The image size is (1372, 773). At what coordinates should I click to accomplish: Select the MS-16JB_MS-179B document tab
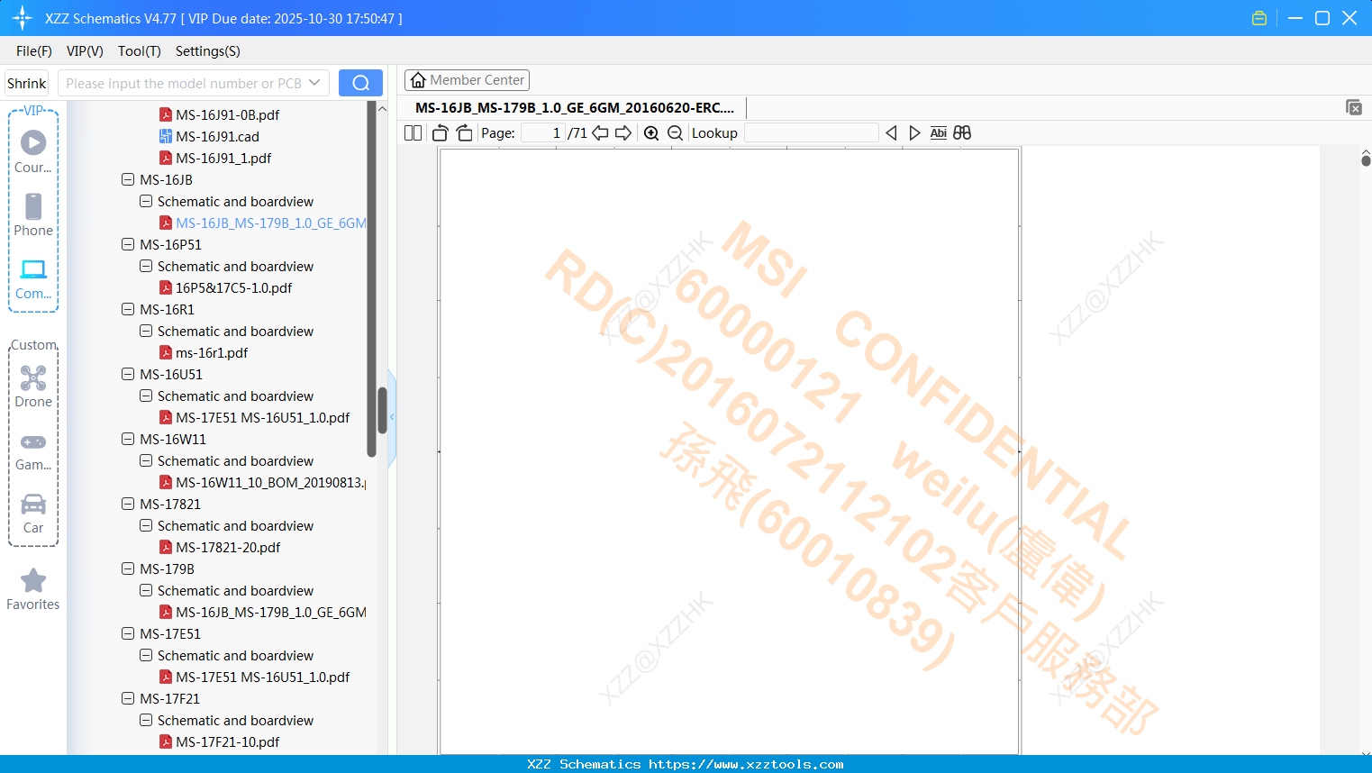[575, 108]
